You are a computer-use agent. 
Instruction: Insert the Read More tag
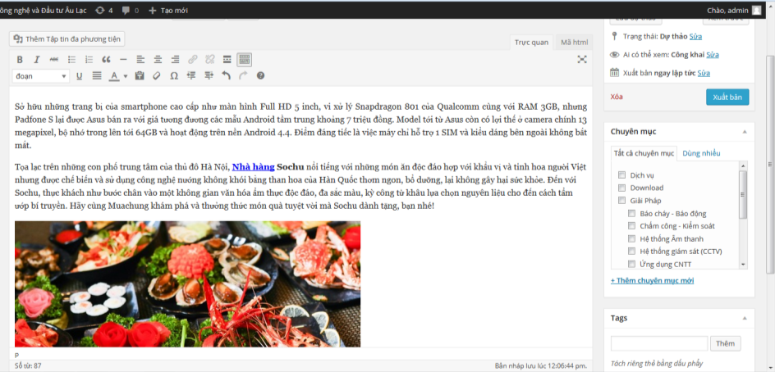(227, 60)
